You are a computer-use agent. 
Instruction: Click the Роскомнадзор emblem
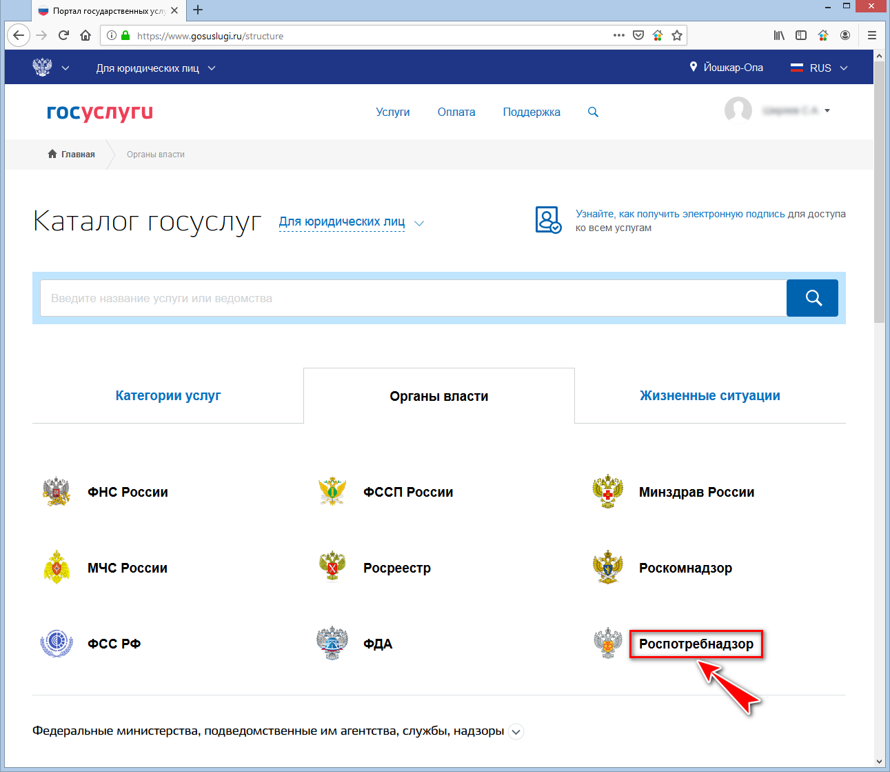coord(608,568)
